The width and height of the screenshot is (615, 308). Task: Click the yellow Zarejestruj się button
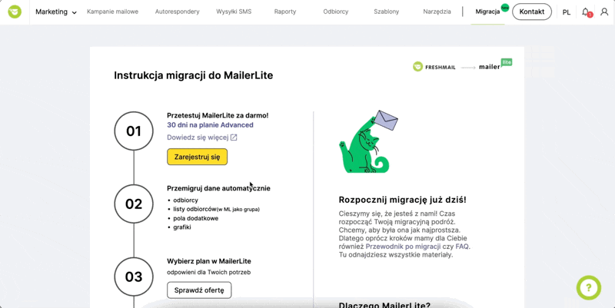tap(198, 157)
